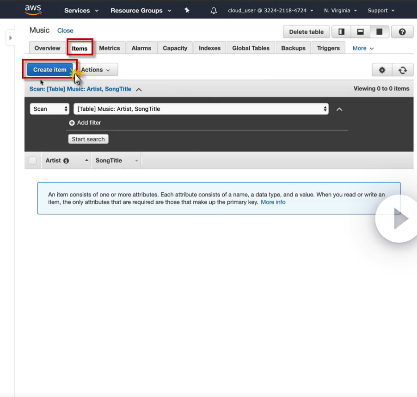Open the Global Tables tab

(x=251, y=48)
